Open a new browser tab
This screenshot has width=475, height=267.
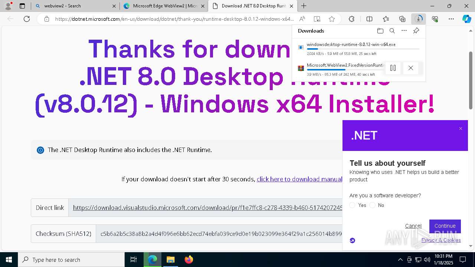coord(304,6)
